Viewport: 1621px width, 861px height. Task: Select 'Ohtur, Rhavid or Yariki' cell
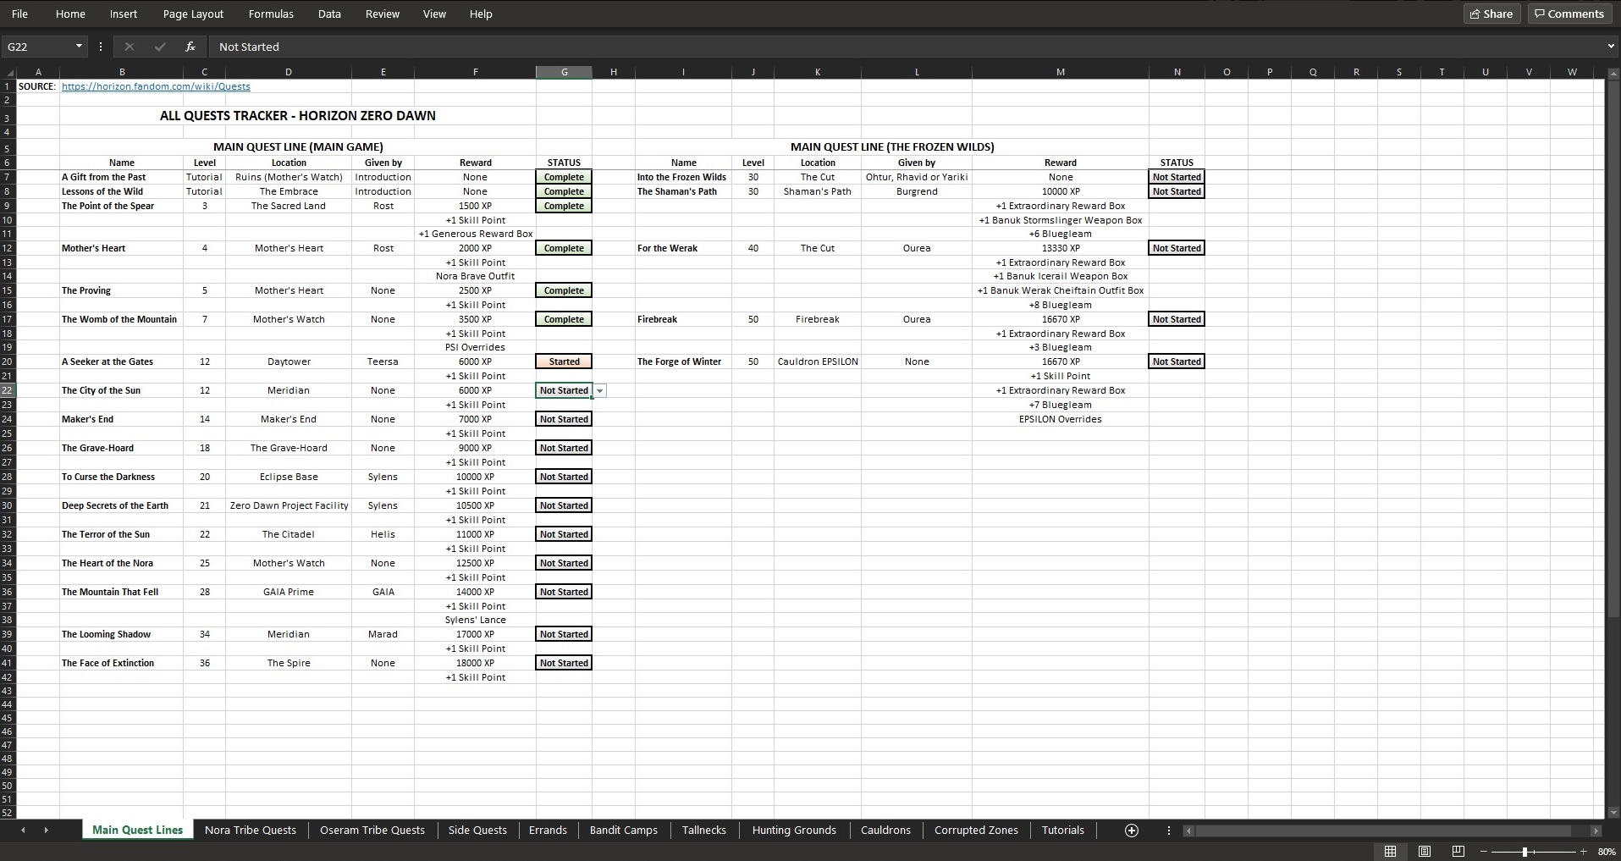tap(917, 177)
